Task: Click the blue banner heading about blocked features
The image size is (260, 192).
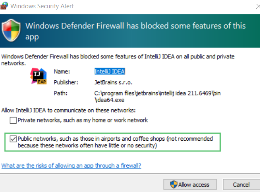Action: point(135,31)
